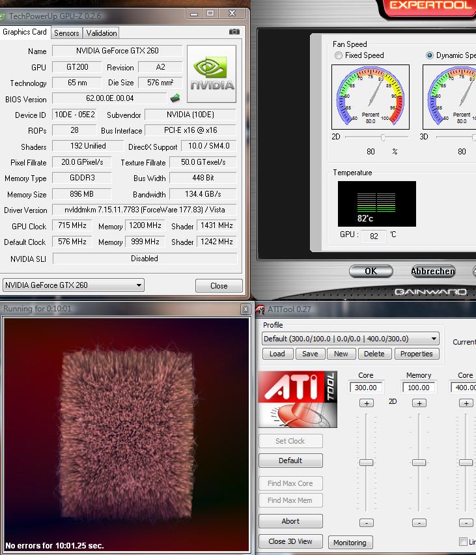The height and width of the screenshot is (555, 476).
Task: Click the Bandwidth value 134.4 GB/s
Action: [203, 194]
